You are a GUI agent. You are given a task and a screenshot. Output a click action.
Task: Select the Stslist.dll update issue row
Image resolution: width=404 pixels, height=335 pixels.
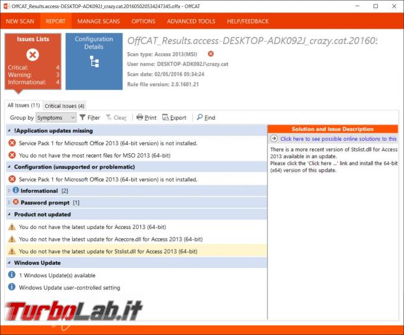tap(137, 251)
